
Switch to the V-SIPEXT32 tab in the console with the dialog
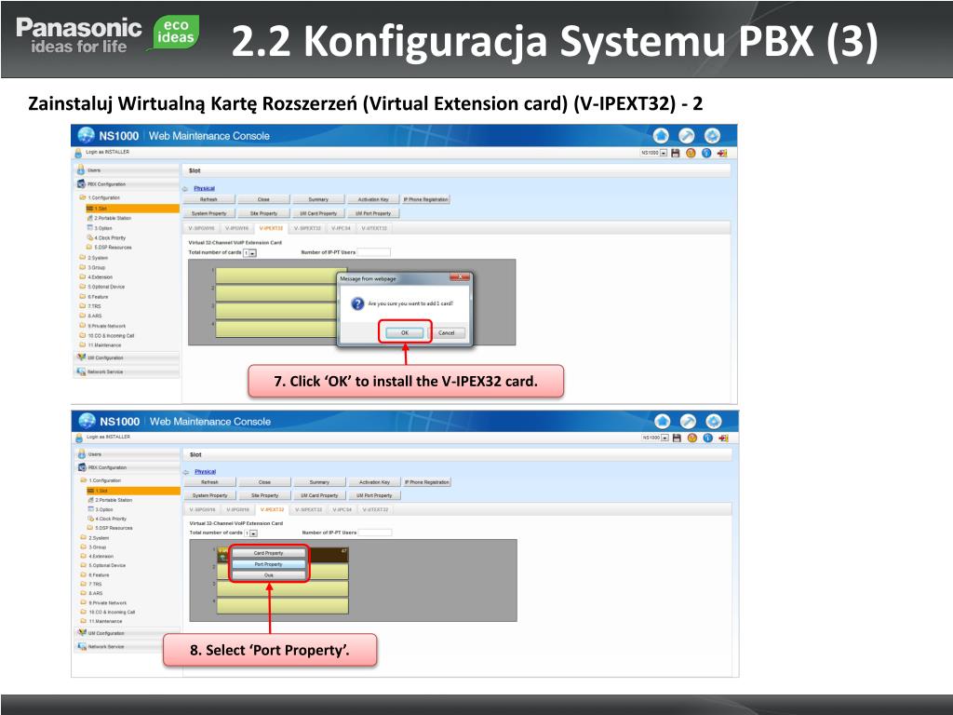[307, 229]
